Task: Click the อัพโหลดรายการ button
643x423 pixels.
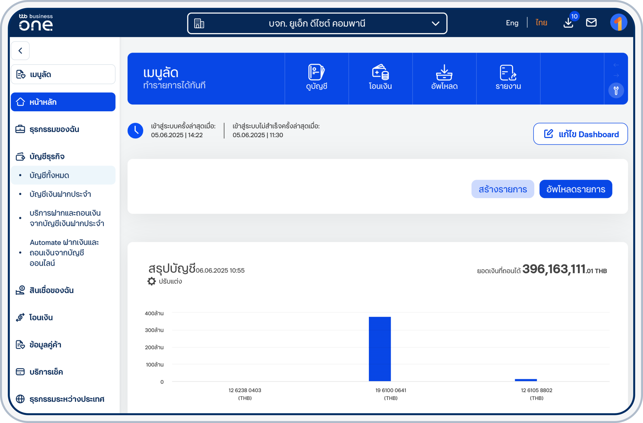Action: (x=575, y=189)
